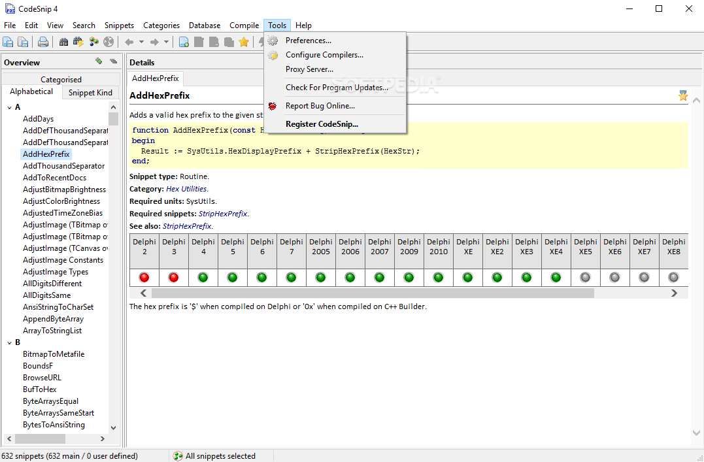Viewport: 704px width, 462px height.
Task: Click the greyed globe toolbar icon
Action: pyautogui.click(x=109, y=42)
